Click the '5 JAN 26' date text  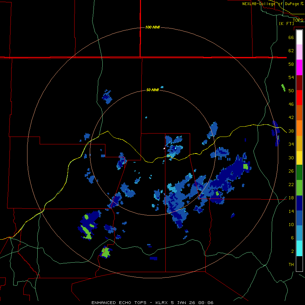184,303
